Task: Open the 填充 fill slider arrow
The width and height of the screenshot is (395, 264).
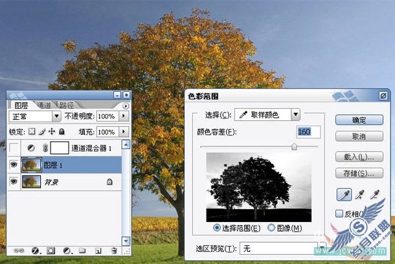Action: tap(124, 131)
